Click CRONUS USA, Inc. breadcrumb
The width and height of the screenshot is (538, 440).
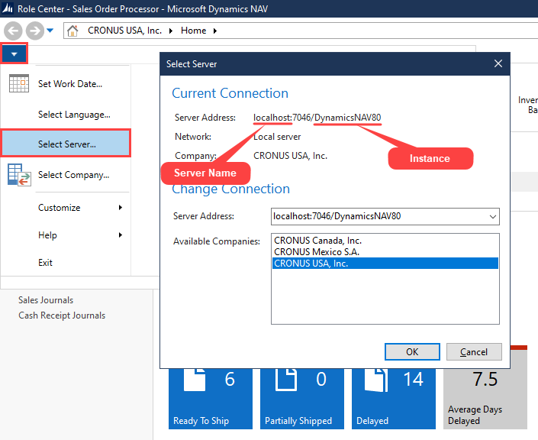[124, 31]
